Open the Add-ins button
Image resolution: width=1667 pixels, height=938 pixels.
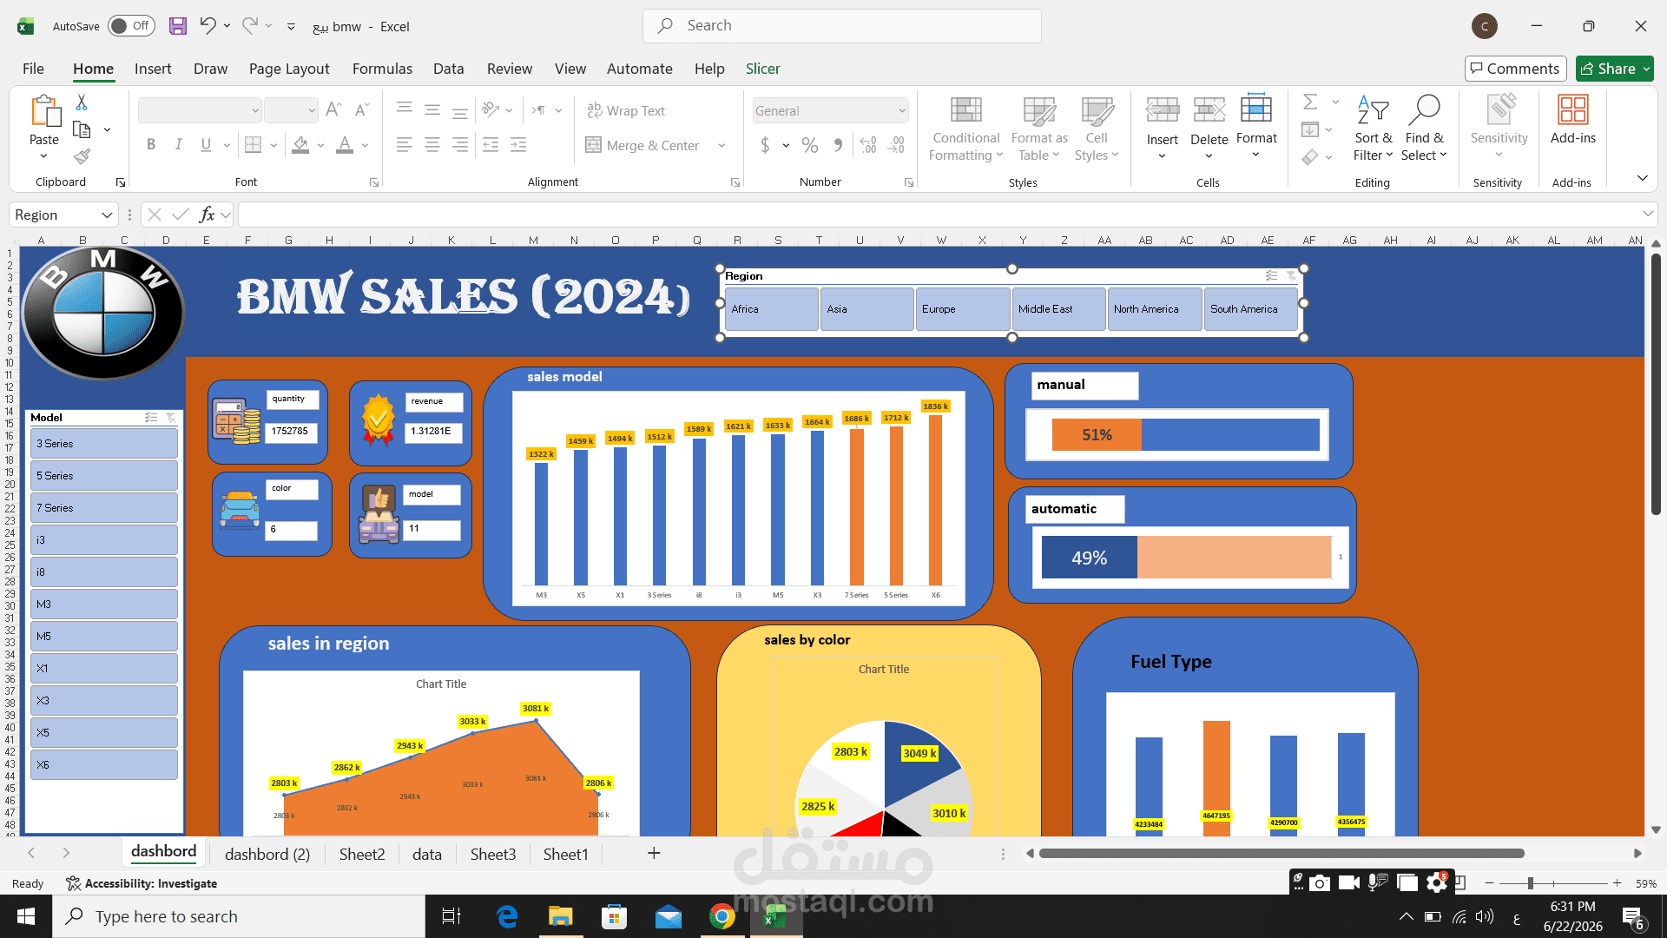(1572, 121)
